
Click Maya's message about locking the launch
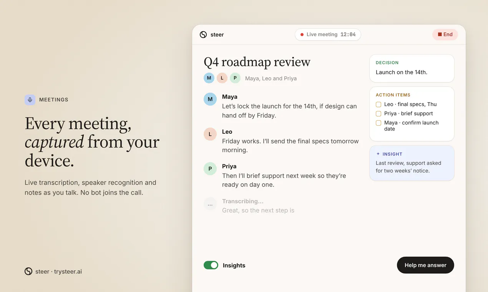click(x=289, y=111)
